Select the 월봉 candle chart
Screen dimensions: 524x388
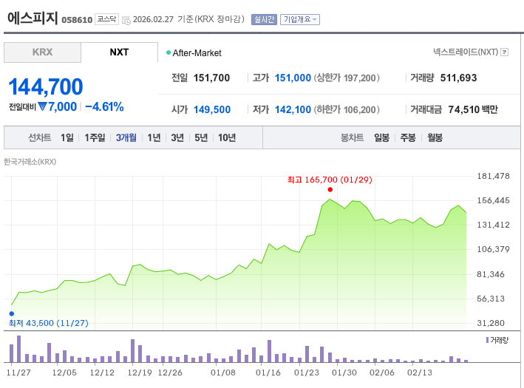tap(435, 137)
